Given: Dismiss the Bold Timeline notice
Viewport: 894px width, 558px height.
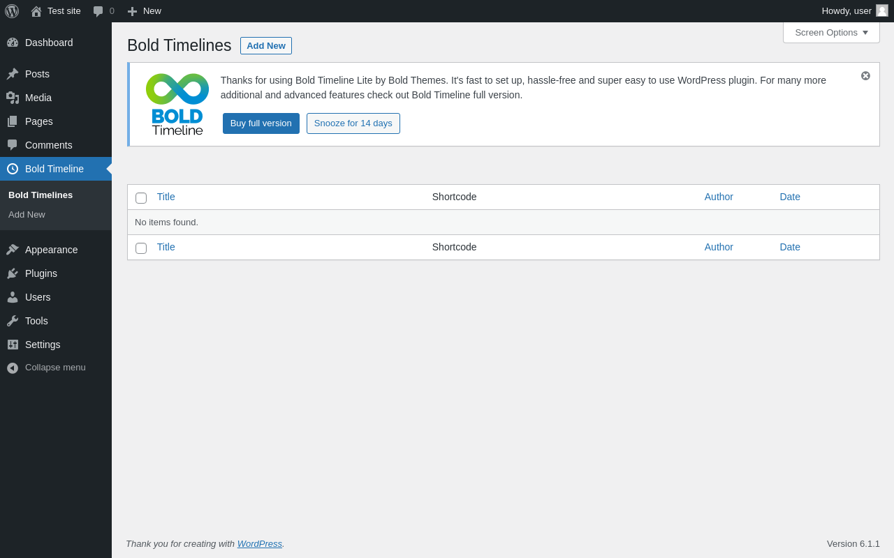Looking at the screenshot, I should point(865,75).
